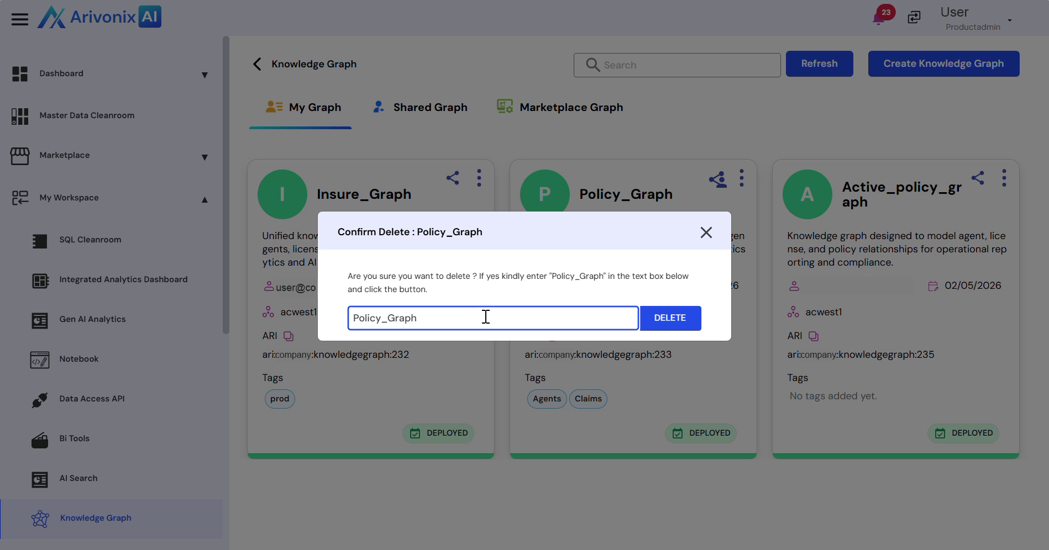1049x550 pixels.
Task: Collapse the My Workspace section
Action: tap(204, 200)
